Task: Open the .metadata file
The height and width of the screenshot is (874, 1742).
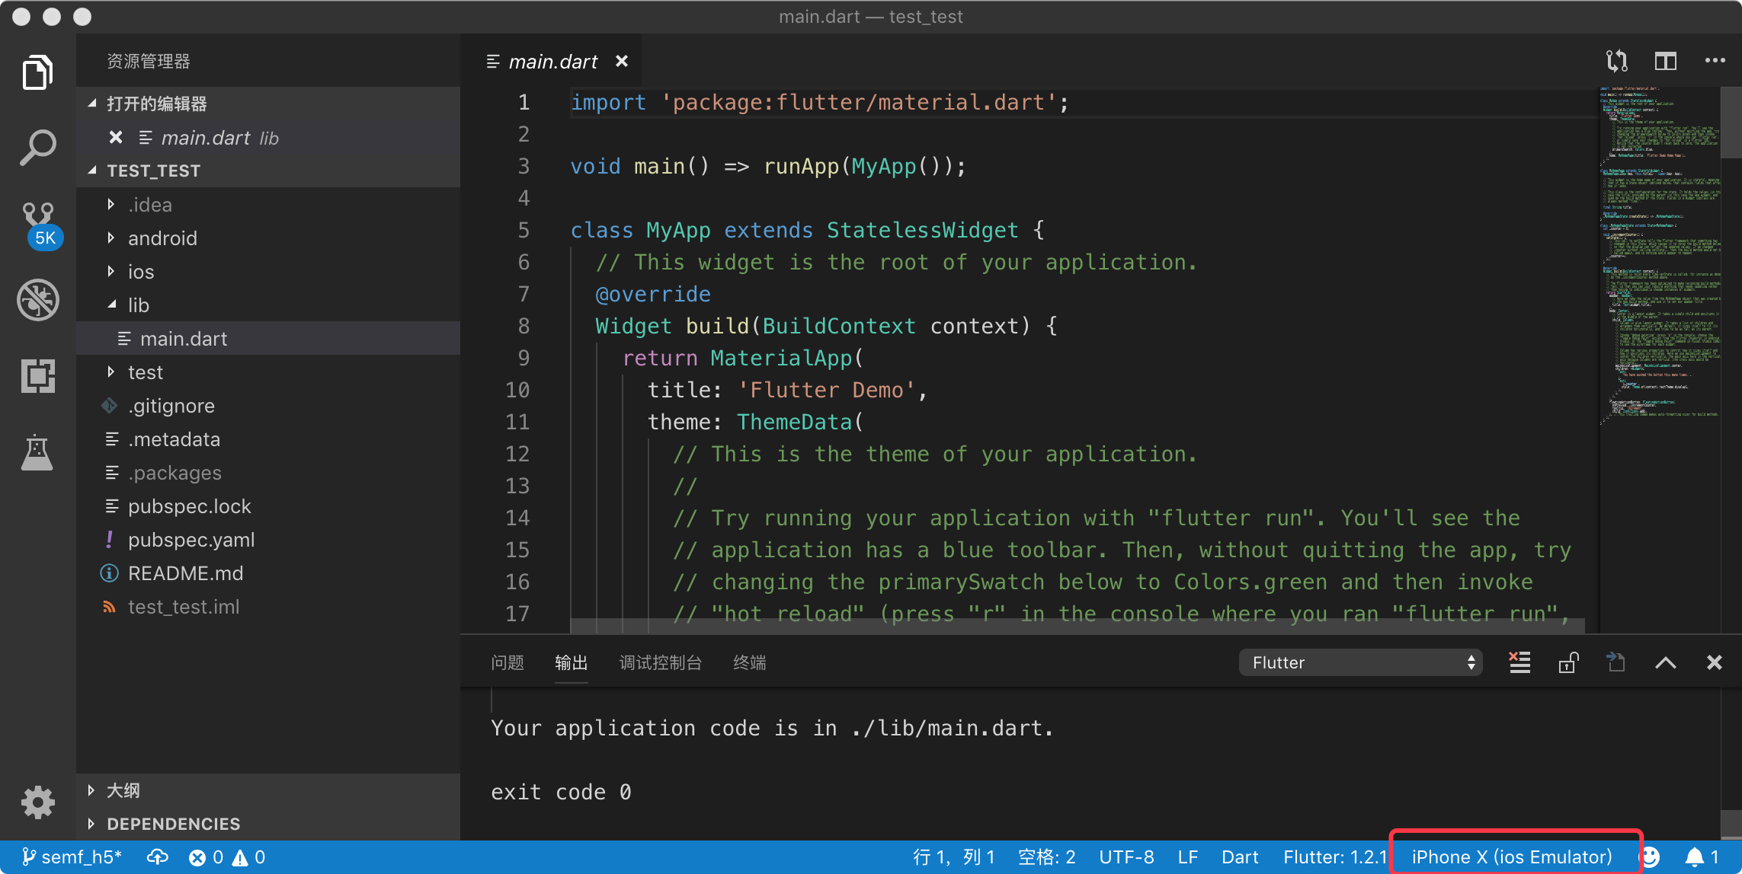Action: pyautogui.click(x=268, y=439)
